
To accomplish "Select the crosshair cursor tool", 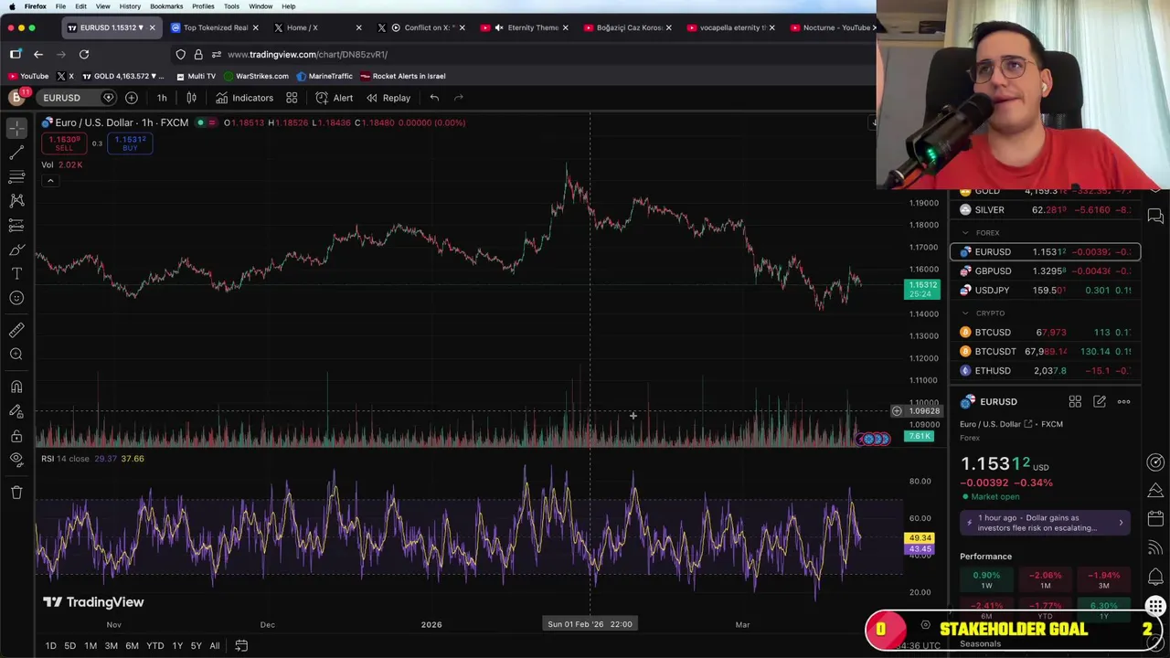I will coord(16,130).
